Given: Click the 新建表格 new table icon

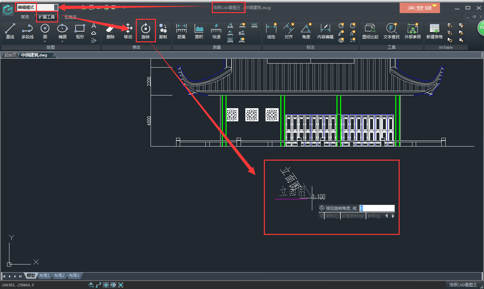Looking at the screenshot, I should coord(434,31).
